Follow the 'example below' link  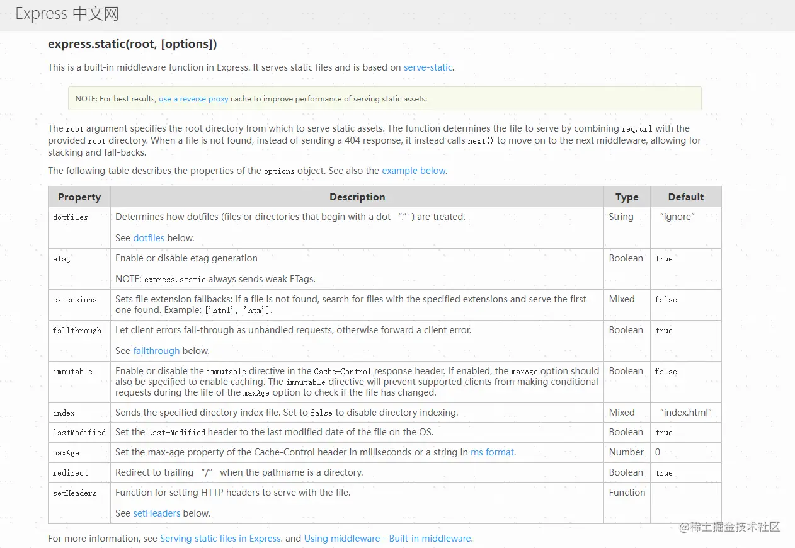pyautogui.click(x=413, y=171)
